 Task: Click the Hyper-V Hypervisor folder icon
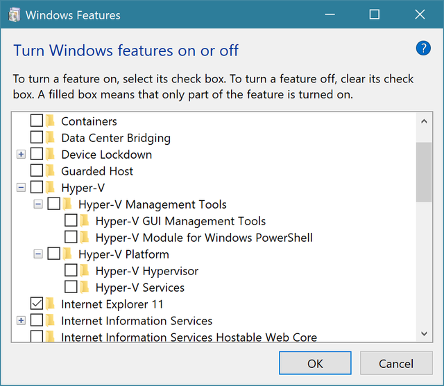(85, 270)
